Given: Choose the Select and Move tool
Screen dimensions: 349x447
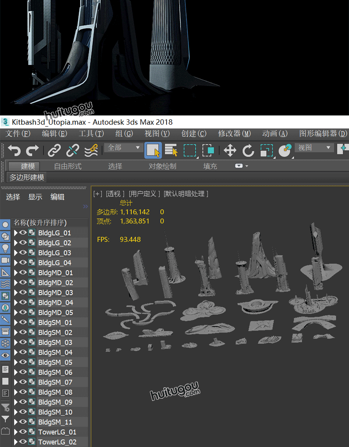Looking at the screenshot, I should tap(230, 150).
